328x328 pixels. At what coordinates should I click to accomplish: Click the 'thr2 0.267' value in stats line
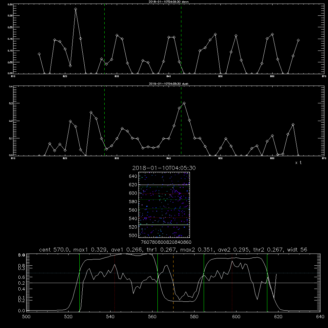269,250
